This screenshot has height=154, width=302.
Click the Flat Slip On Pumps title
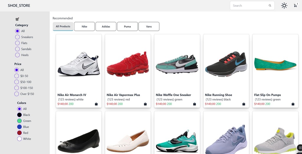click(267, 95)
